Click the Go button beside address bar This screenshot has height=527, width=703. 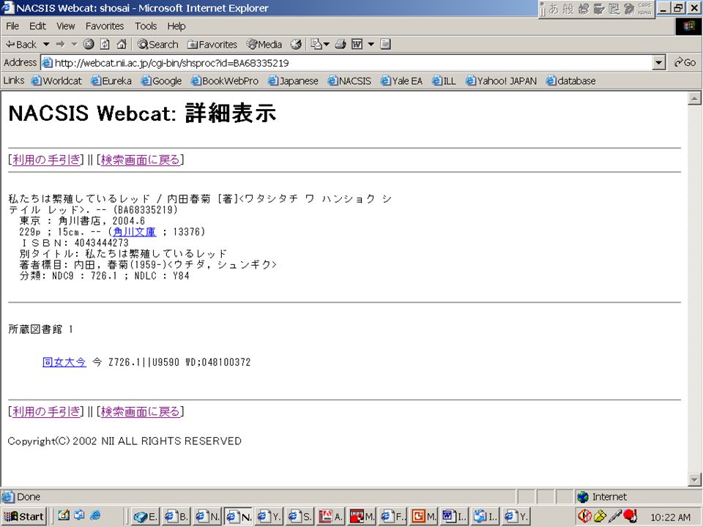685,63
